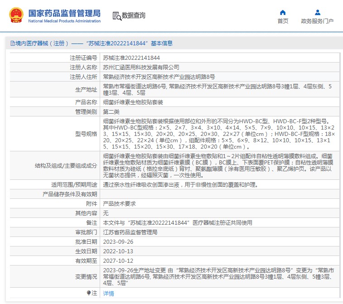343x304 pixels.
Task: Click the 备注 remark text
Action: pyautogui.click(x=178, y=222)
